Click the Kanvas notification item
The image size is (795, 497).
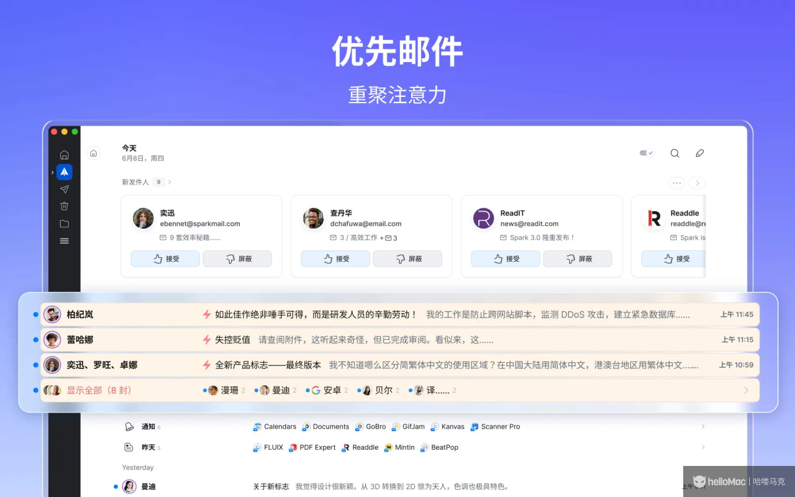(447, 427)
